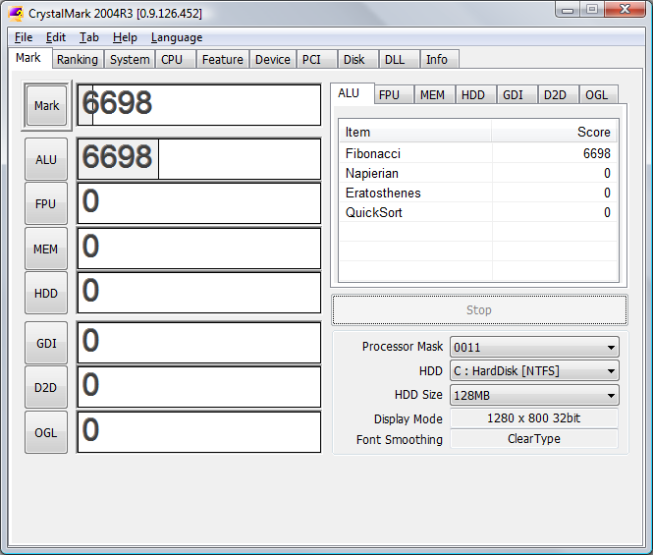Image resolution: width=653 pixels, height=555 pixels.
Task: Select the MEM results tab
Action: (434, 95)
